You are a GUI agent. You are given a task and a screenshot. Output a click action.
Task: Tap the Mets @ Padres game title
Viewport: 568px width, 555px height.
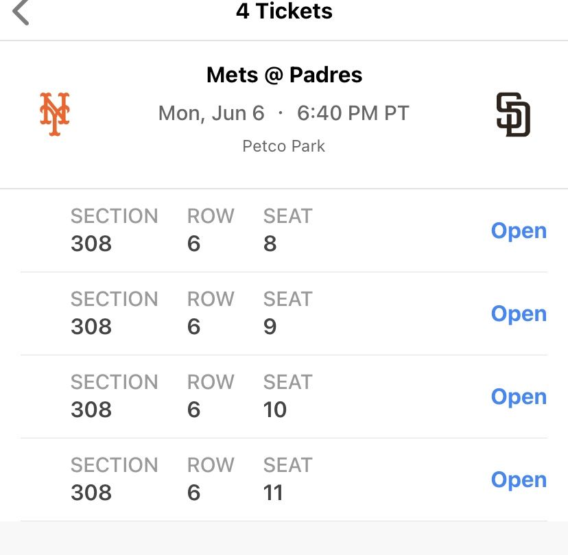coord(284,75)
